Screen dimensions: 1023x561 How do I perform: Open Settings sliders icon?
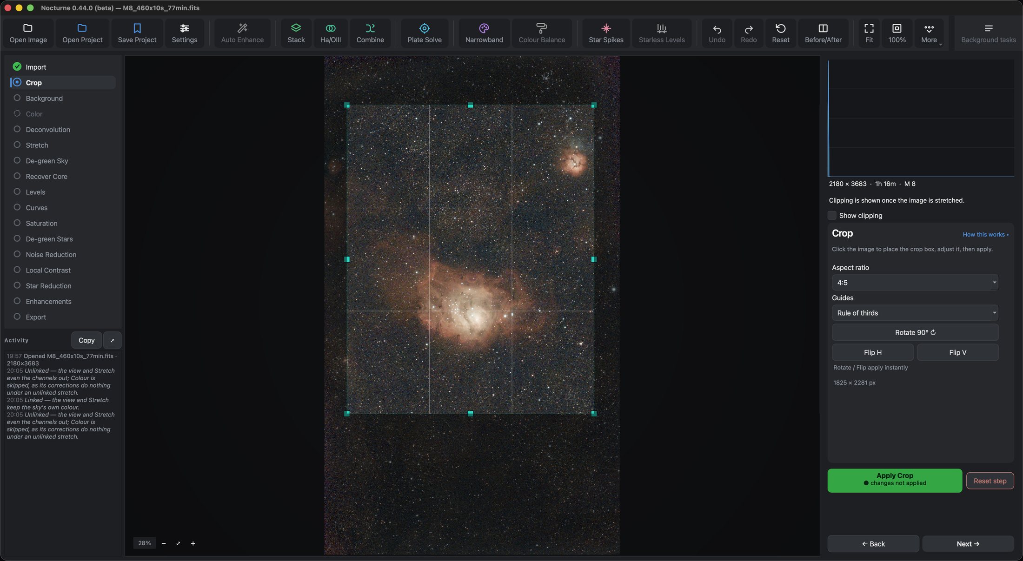[x=184, y=28]
